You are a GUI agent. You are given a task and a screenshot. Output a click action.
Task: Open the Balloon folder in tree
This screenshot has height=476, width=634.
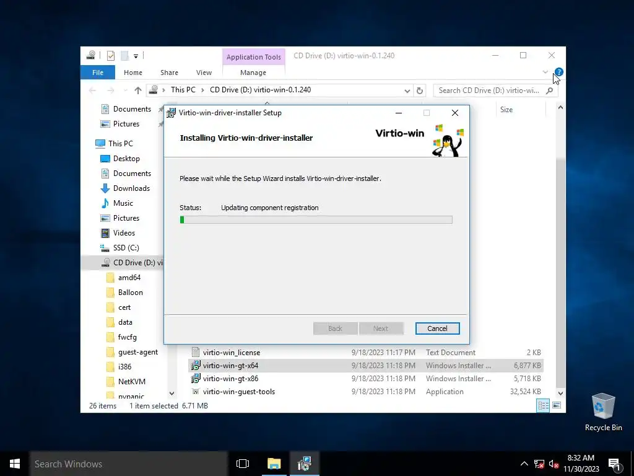coord(130,293)
